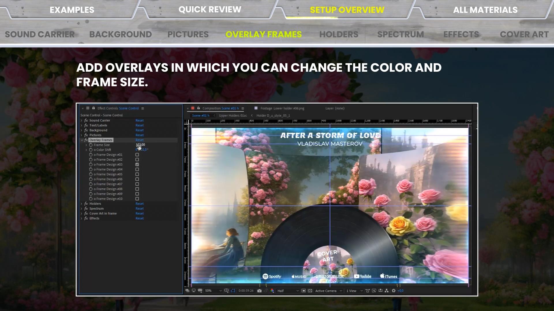Screen dimensions: 554x311
Task: Reset the Overlay Frames effect
Action: pos(140,140)
